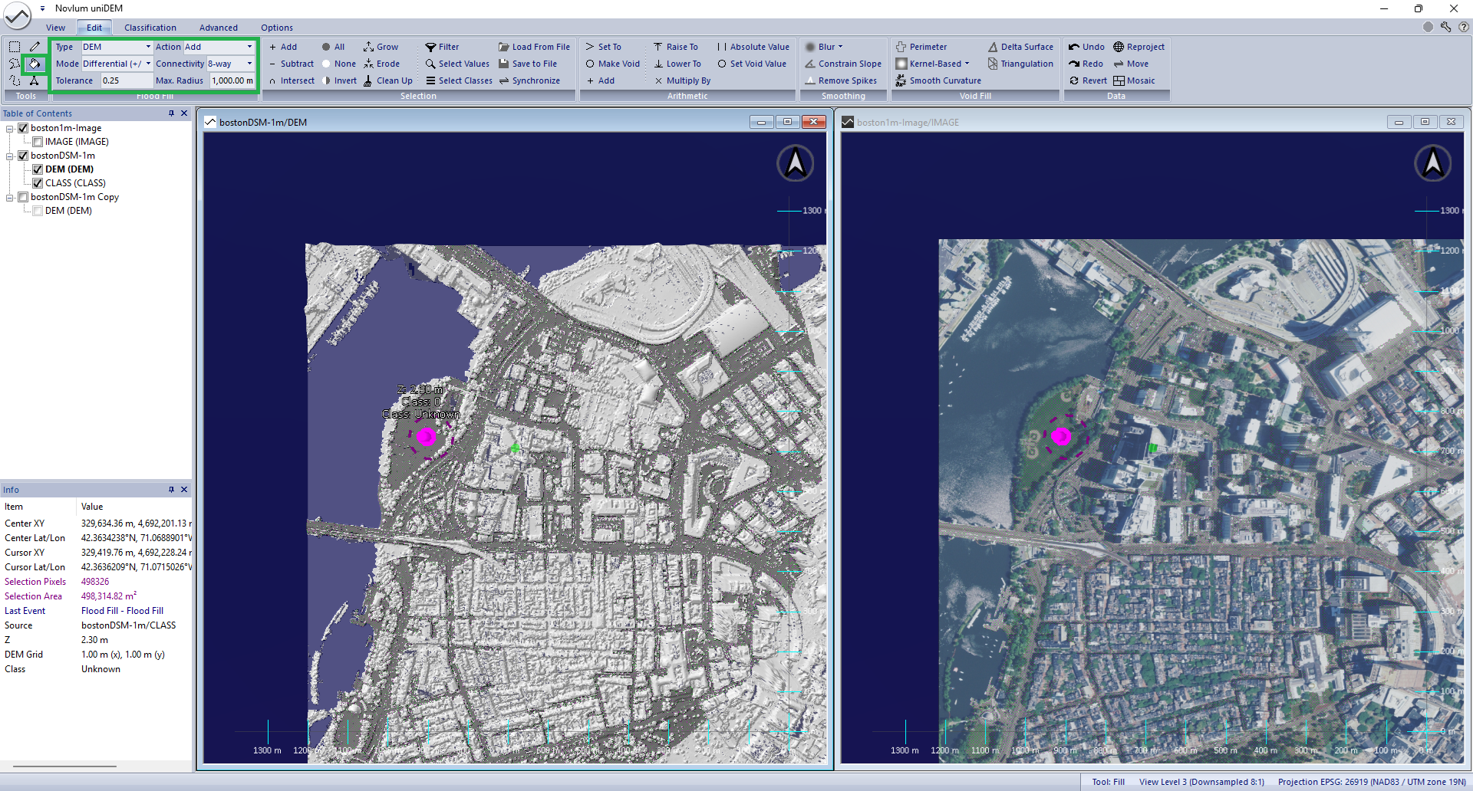Click Constrain Slope
Screen dimensions: 1473x791
tap(843, 64)
